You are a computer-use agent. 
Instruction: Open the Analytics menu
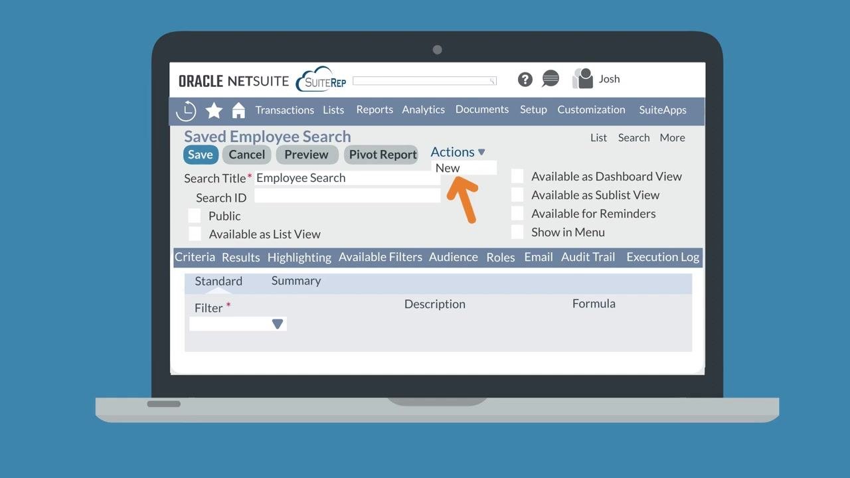tap(423, 110)
